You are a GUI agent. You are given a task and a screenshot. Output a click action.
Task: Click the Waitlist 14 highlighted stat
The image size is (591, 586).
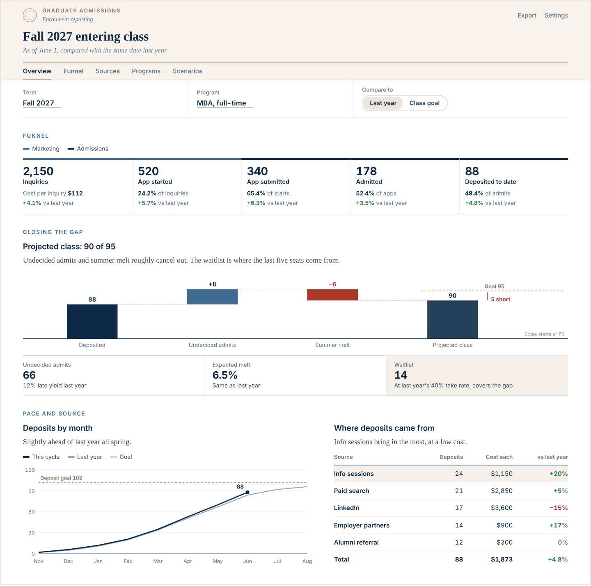pos(477,375)
